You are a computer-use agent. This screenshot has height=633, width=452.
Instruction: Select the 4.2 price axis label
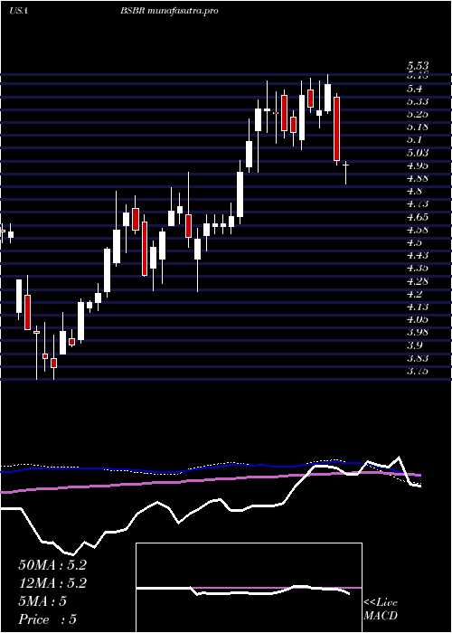tap(415, 295)
